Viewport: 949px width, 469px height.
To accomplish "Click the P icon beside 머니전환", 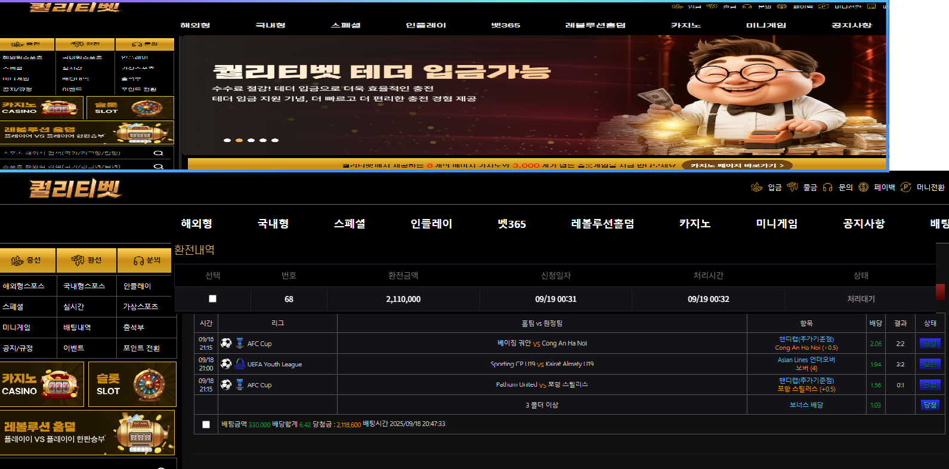I will click(905, 187).
